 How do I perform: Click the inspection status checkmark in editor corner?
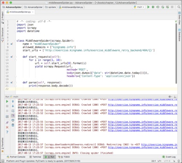tap(176, 21)
